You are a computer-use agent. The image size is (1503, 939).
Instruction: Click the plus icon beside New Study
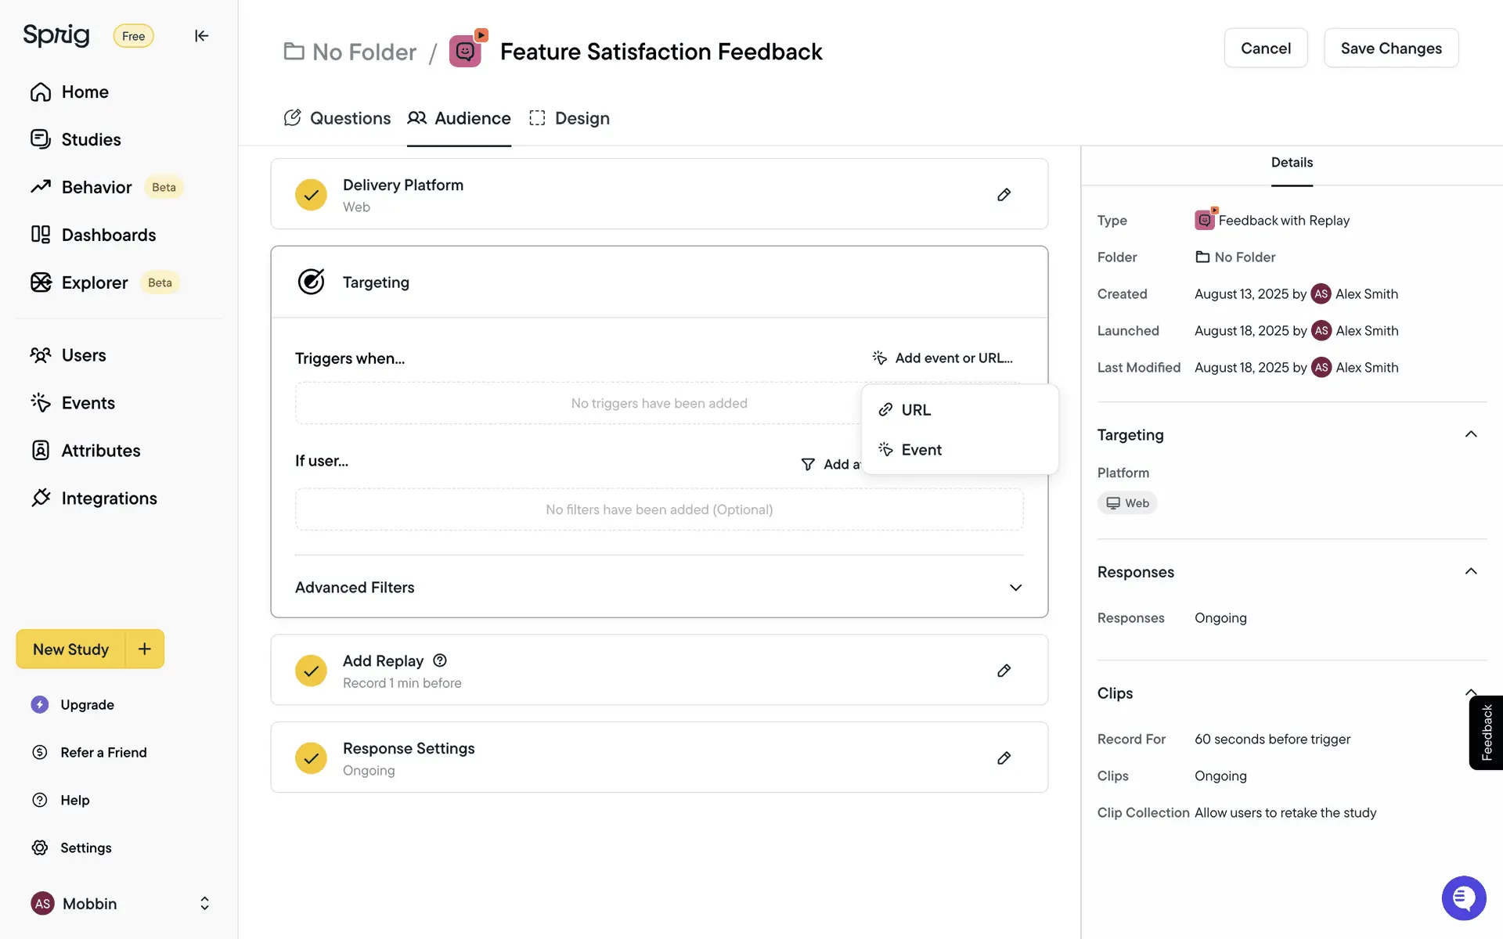[x=144, y=649]
